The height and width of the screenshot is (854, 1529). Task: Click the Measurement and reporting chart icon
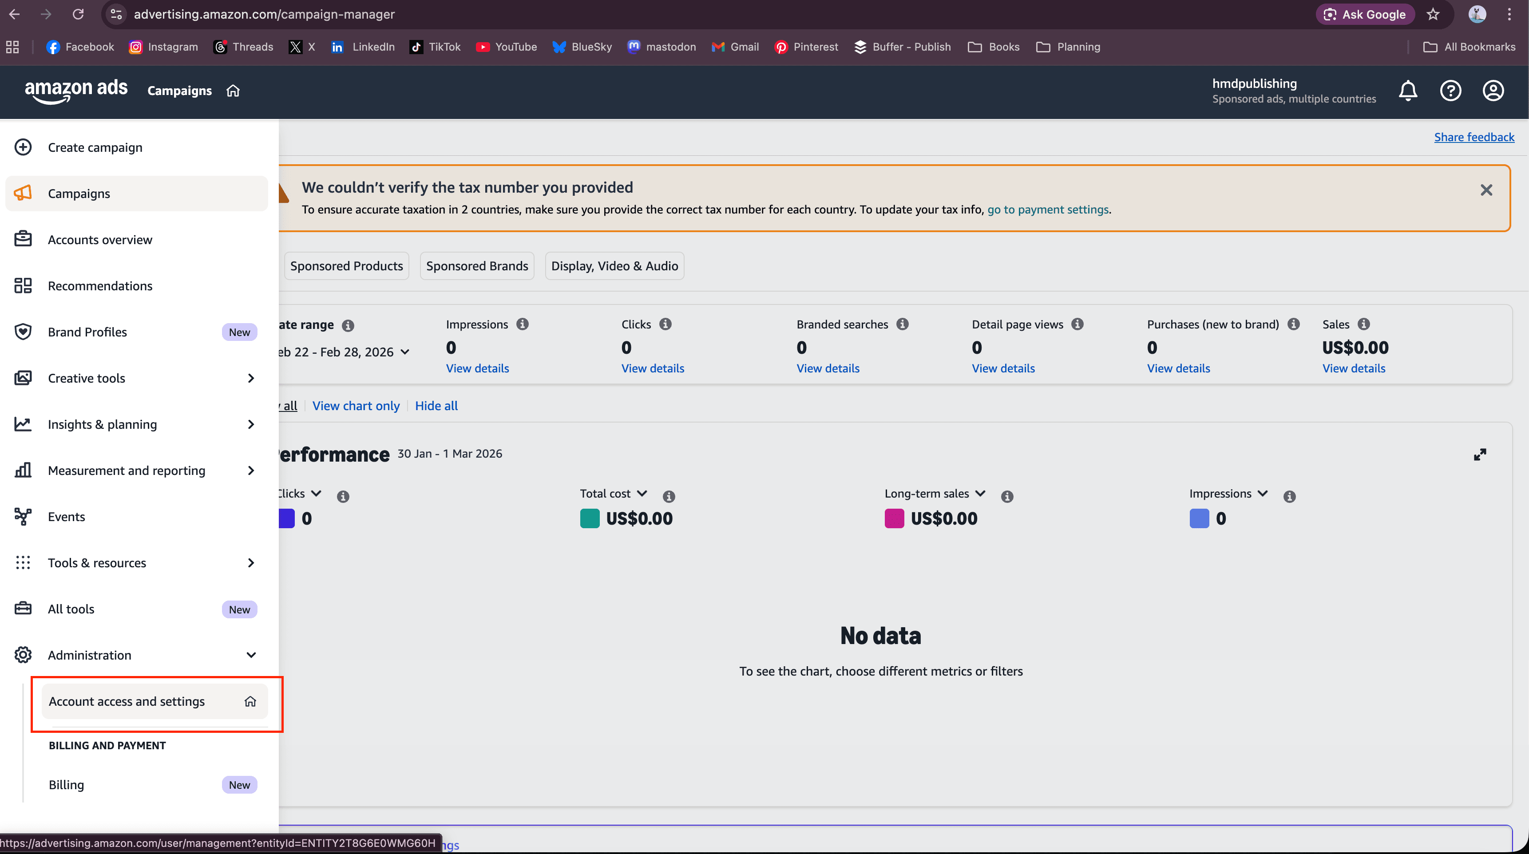coord(23,470)
